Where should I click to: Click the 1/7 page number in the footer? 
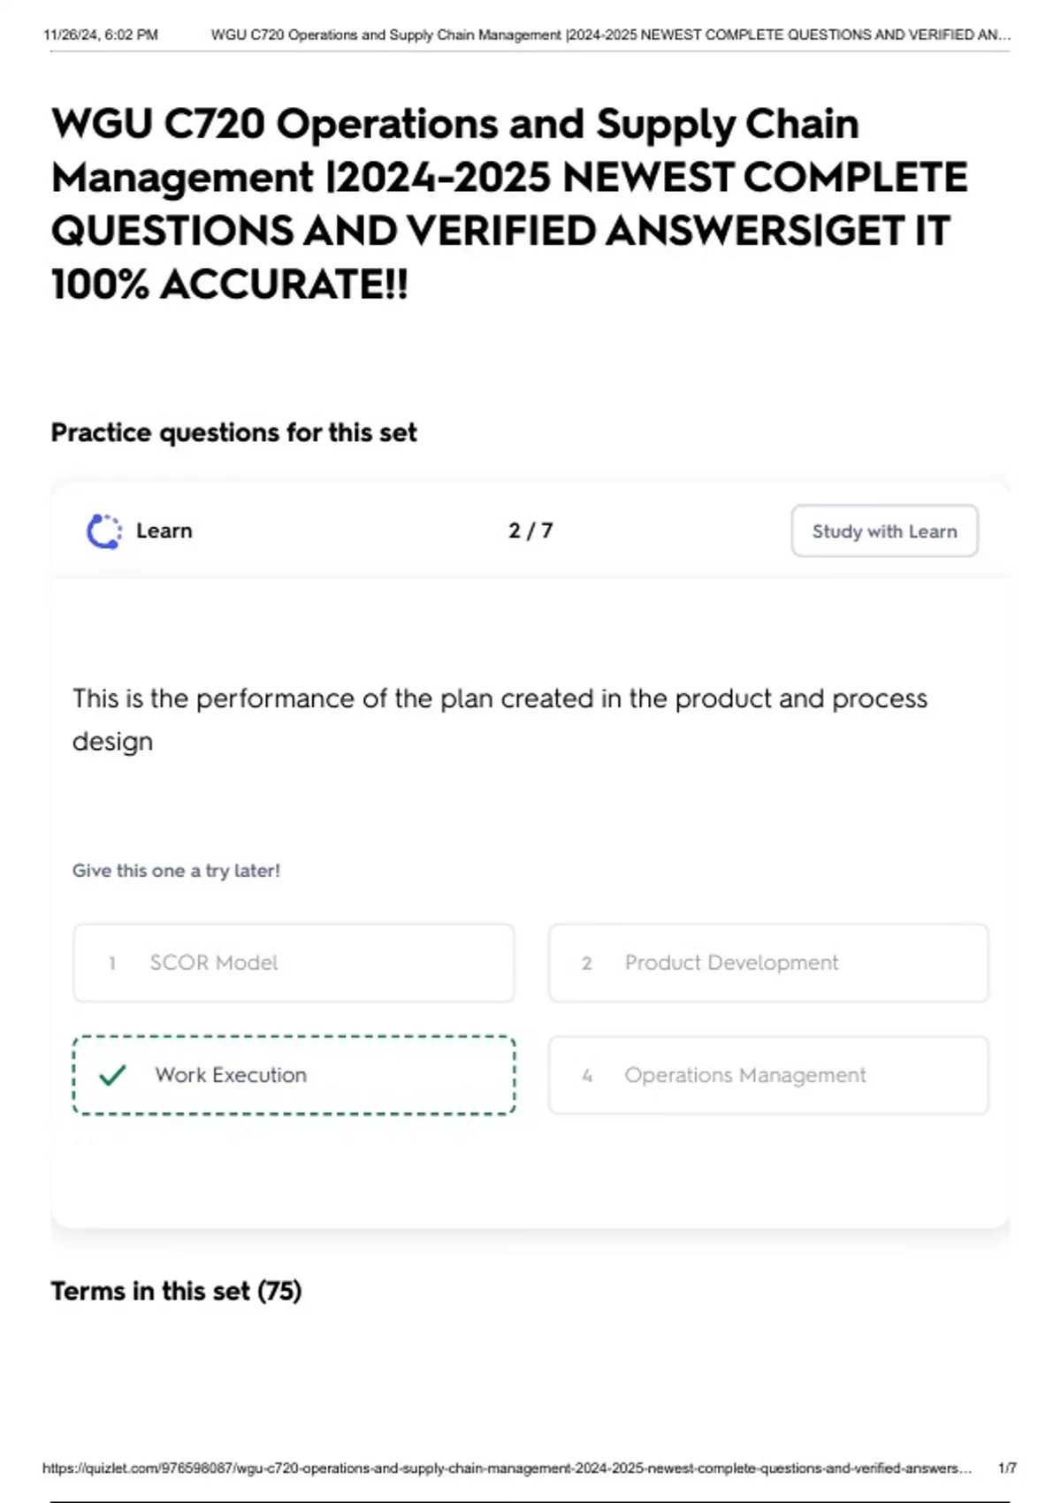click(x=1007, y=1468)
